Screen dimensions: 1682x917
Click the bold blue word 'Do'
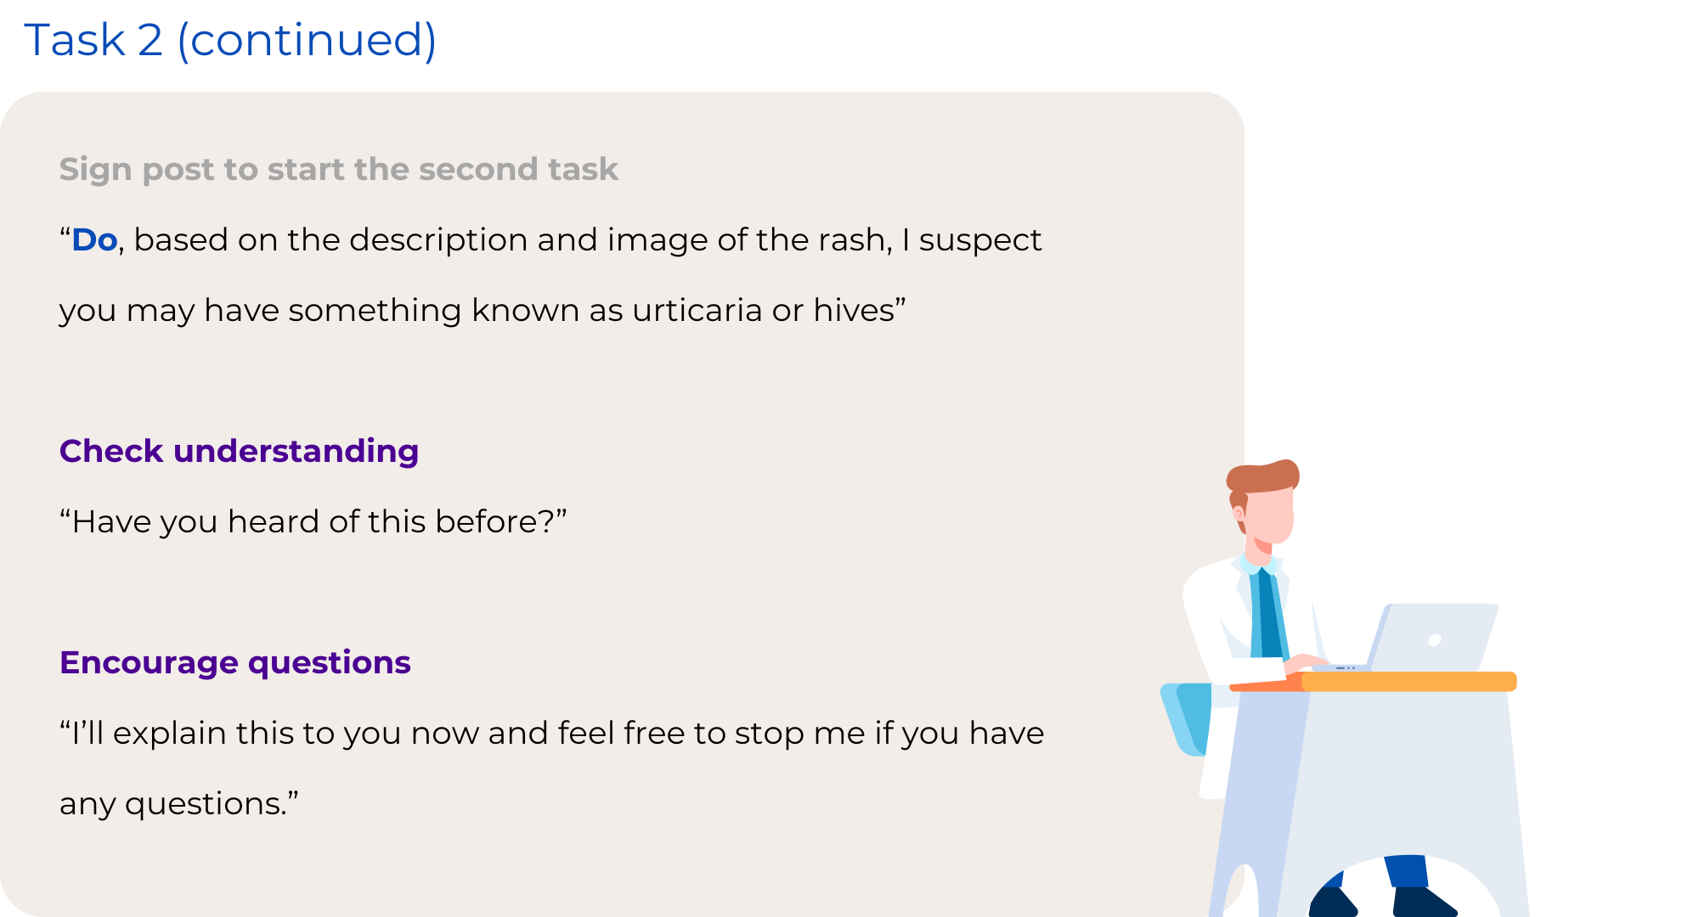pyautogui.click(x=94, y=240)
